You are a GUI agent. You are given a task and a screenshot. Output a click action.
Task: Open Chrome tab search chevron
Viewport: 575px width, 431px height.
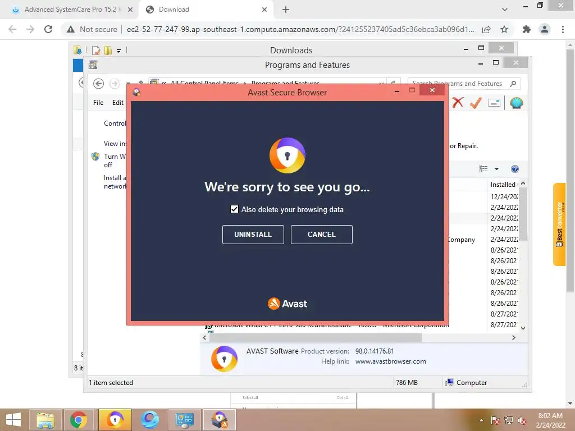pos(505,10)
